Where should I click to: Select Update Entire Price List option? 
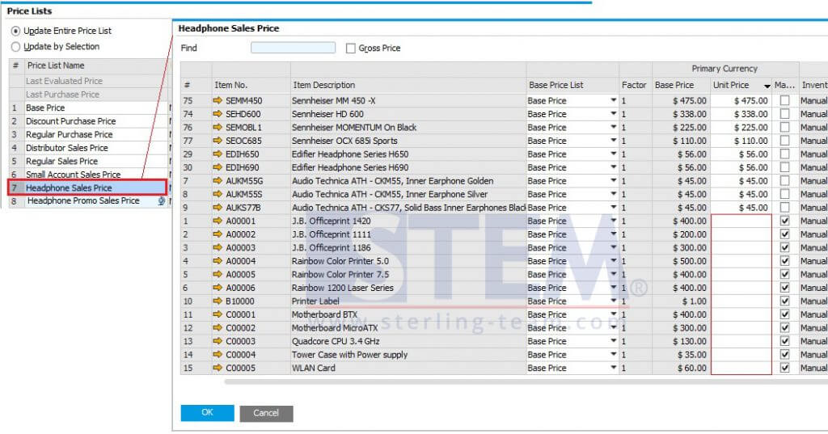(x=16, y=32)
